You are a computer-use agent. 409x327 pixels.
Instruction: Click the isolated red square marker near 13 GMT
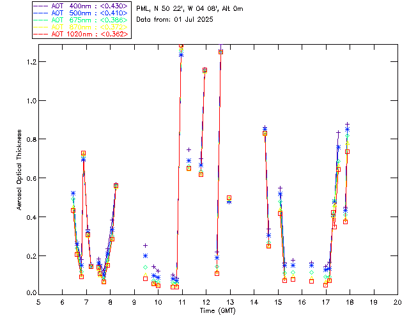point(229,198)
